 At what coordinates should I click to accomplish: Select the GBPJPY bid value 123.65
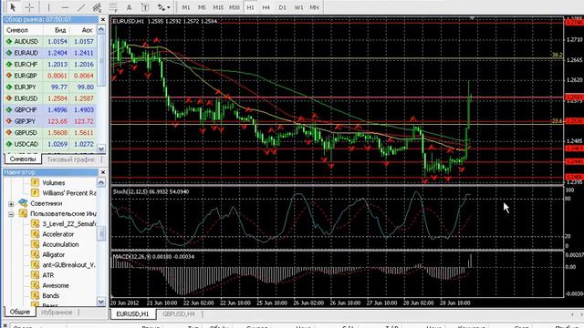pyautogui.click(x=57, y=121)
